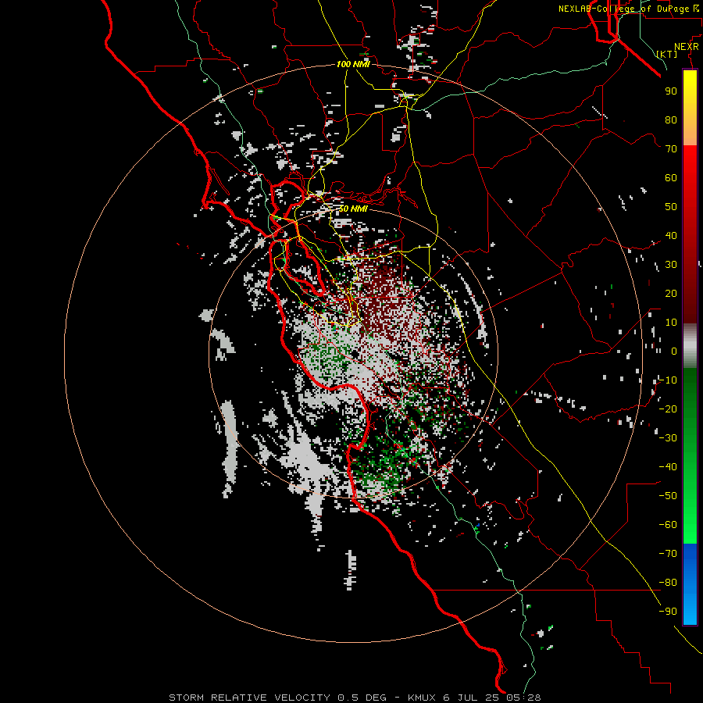Click the 0 value on velocity scale
Viewport: 703px width, 703px height.
coord(674,351)
